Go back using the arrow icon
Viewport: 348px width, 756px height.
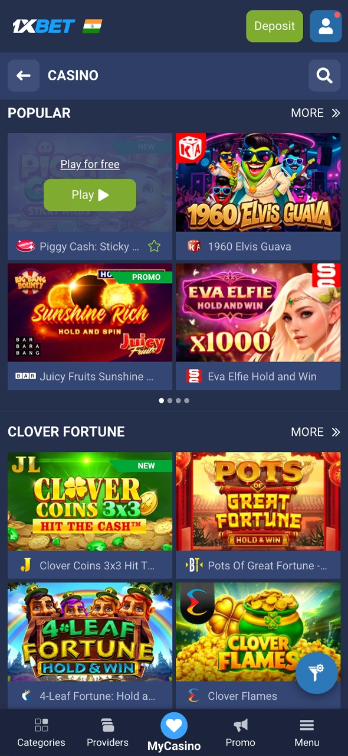pos(24,76)
